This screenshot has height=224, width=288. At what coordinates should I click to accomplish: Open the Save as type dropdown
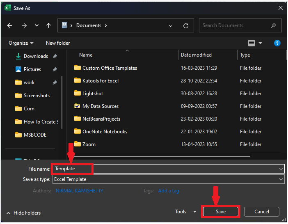pyautogui.click(x=167, y=179)
